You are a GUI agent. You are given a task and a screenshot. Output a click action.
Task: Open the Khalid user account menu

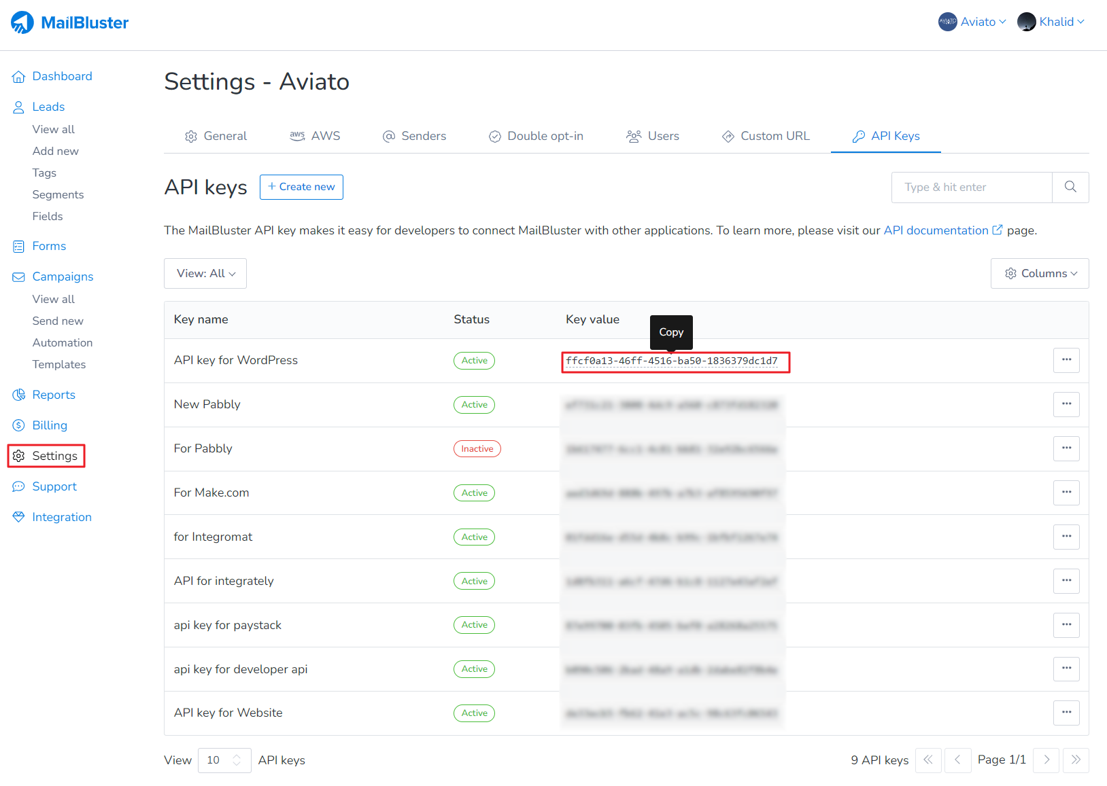pyautogui.click(x=1051, y=22)
